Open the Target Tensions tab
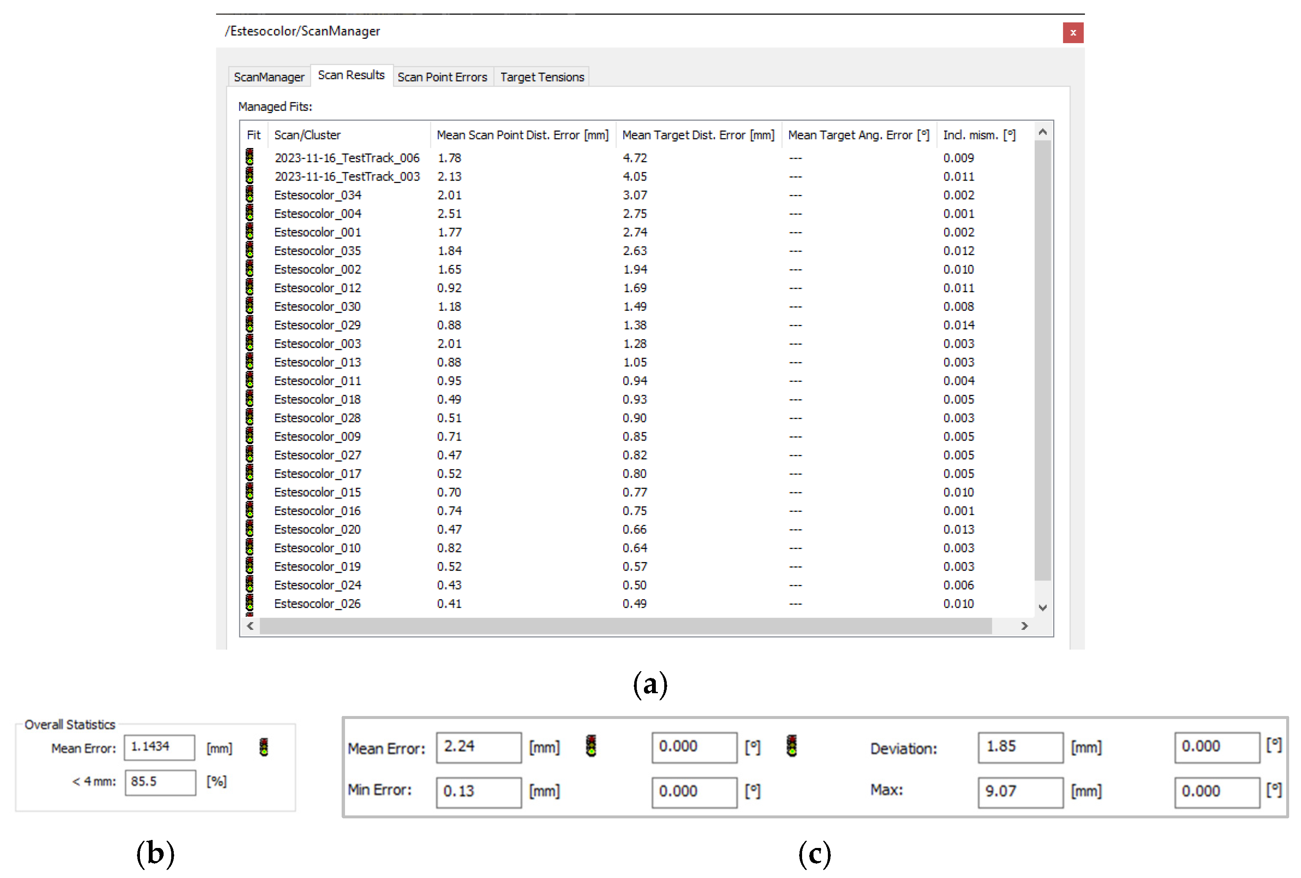Screen dimensions: 1301x878 [x=542, y=77]
